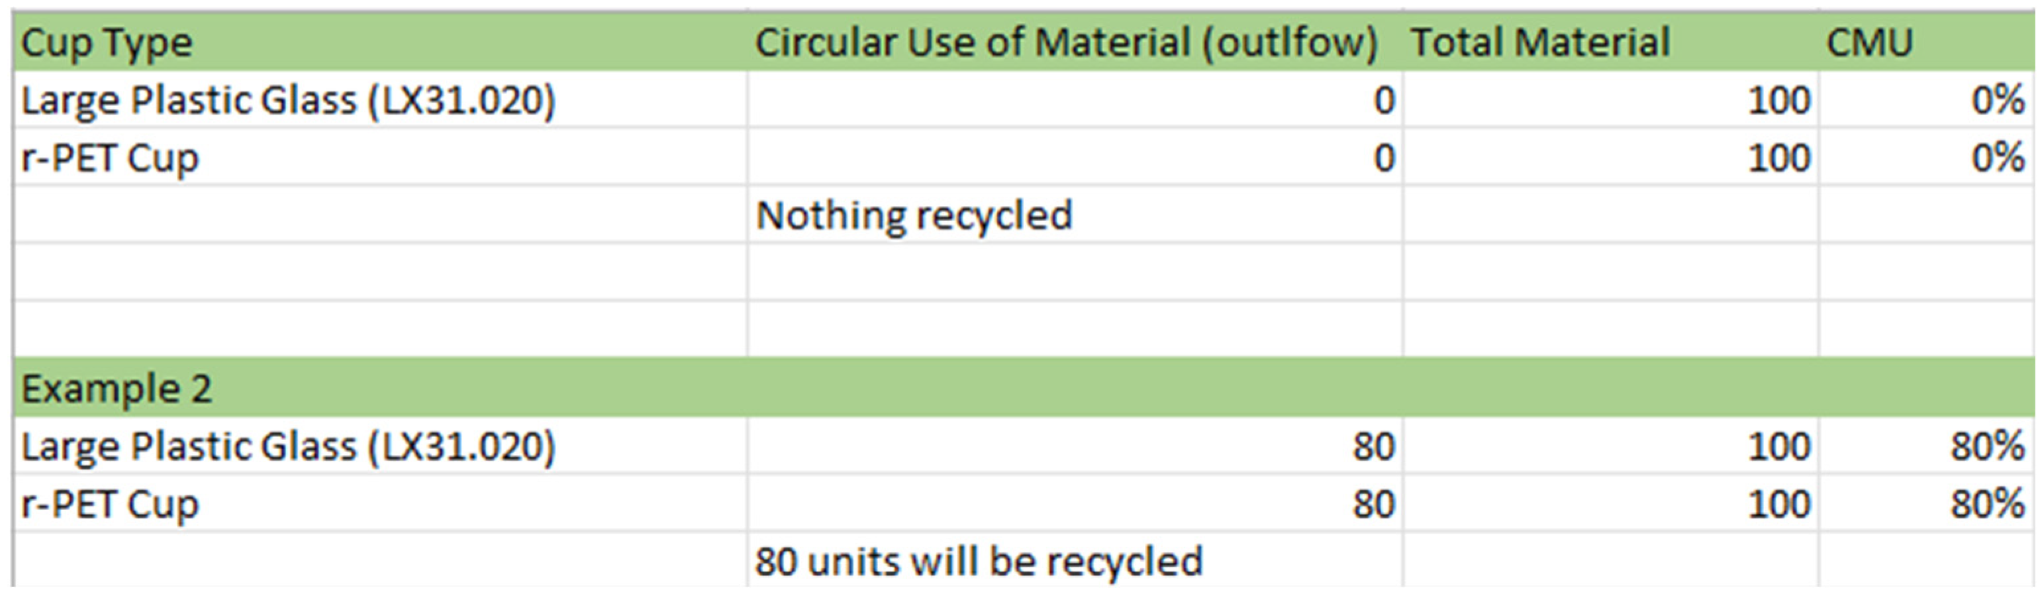This screenshot has width=2044, height=596.
Task: Select the outflow value 80 for r-PET Cup
Action: tap(1075, 504)
